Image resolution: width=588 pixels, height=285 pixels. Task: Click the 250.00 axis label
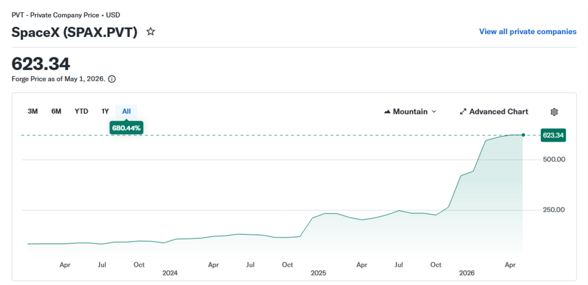554,210
